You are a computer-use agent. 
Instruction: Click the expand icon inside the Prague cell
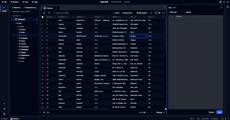click(x=145, y=36)
